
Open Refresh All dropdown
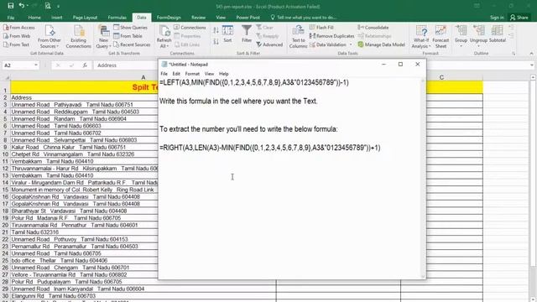tap(164, 37)
